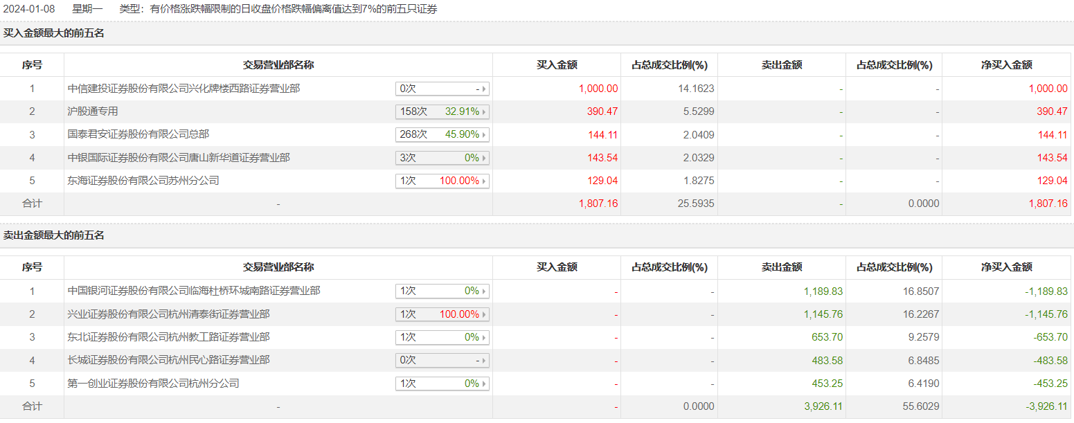The height and width of the screenshot is (423, 1074).
Task: Select buy amount 1,000.00 in buy table
Action: pos(598,89)
